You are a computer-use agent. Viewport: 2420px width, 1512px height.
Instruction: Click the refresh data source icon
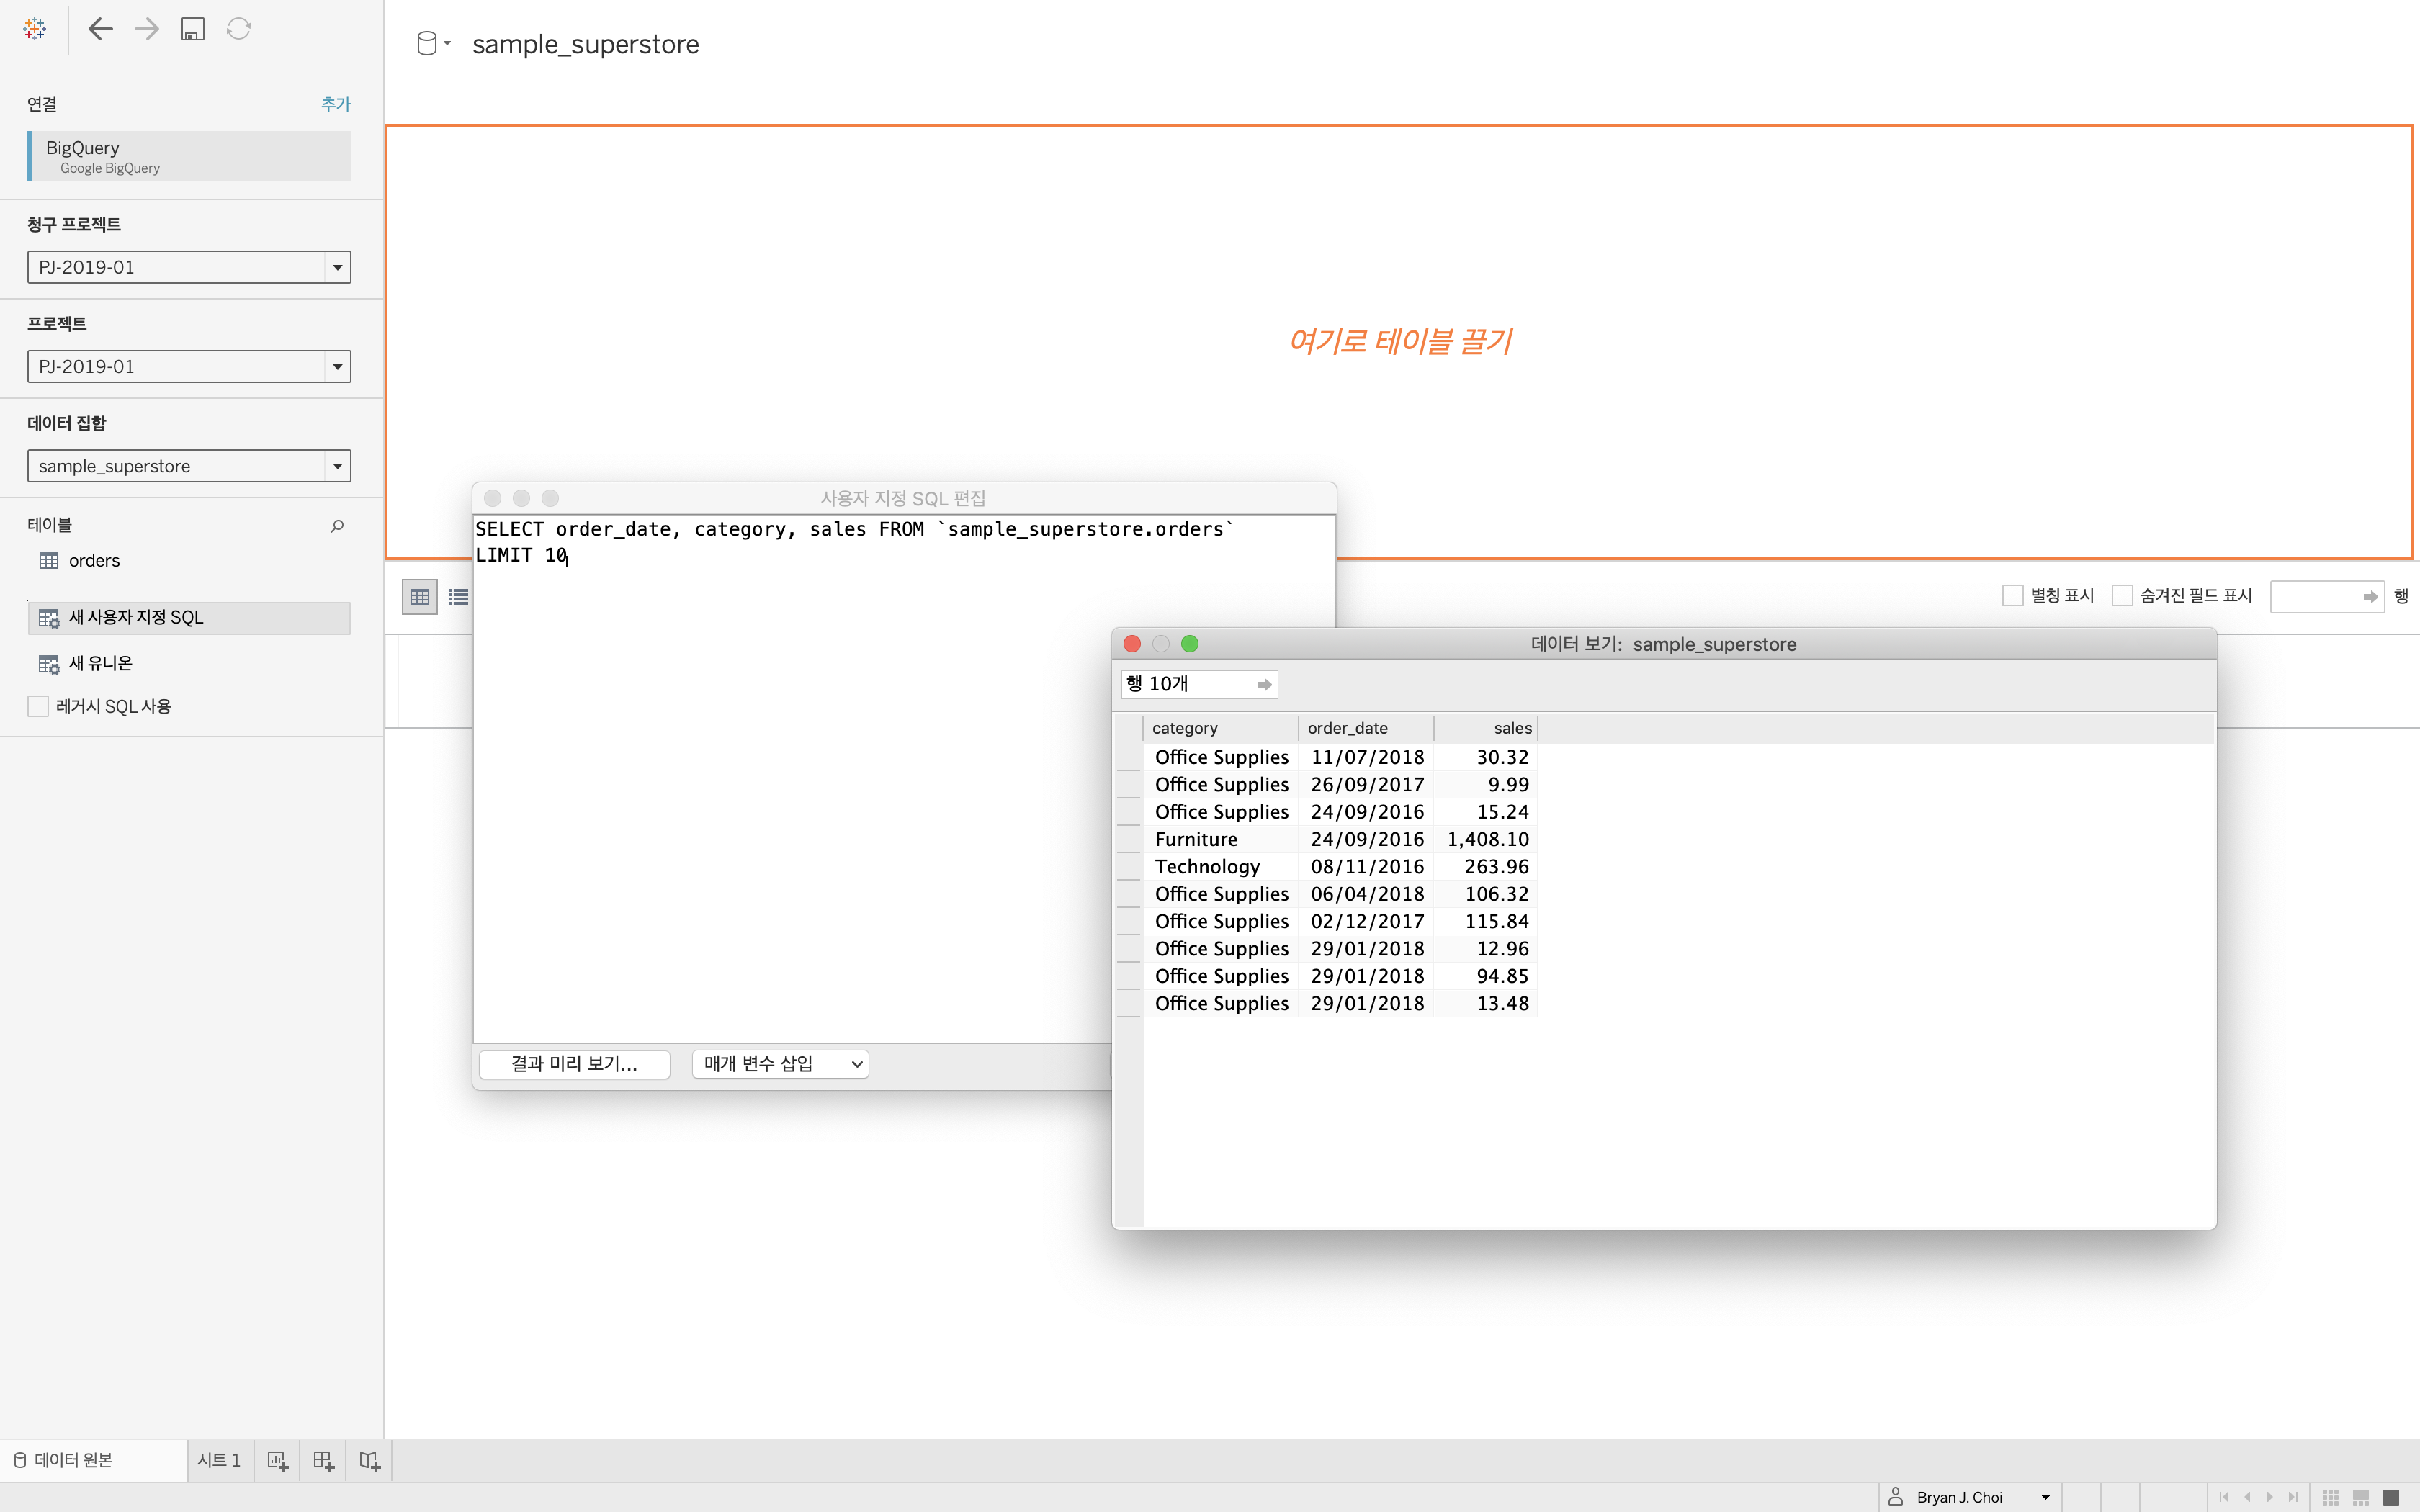[238, 29]
